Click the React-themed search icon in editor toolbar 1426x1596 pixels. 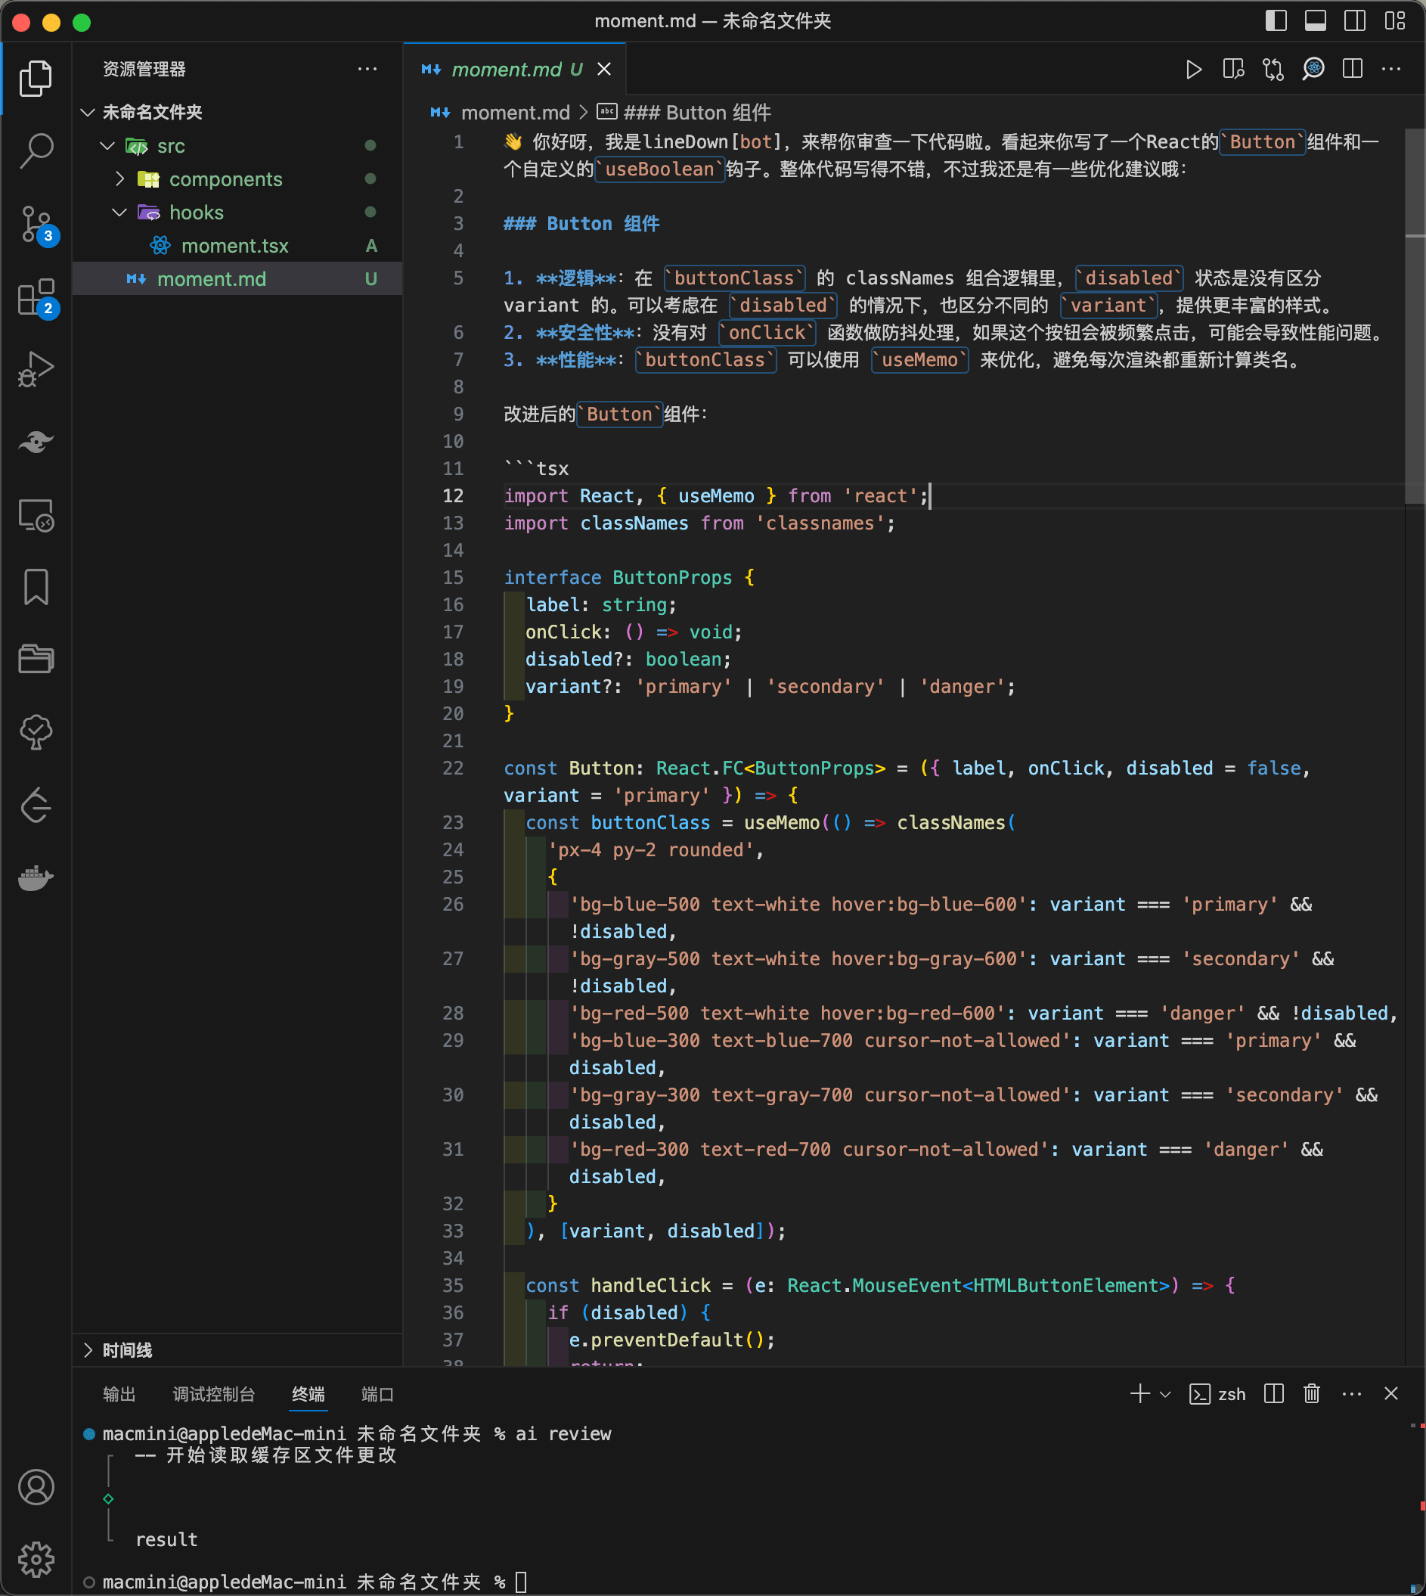point(1313,69)
